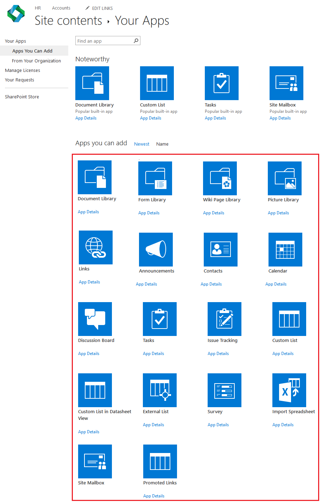The image size is (322, 502).
Task: Select Apps You Can Add in sidebar
Action: (32, 51)
